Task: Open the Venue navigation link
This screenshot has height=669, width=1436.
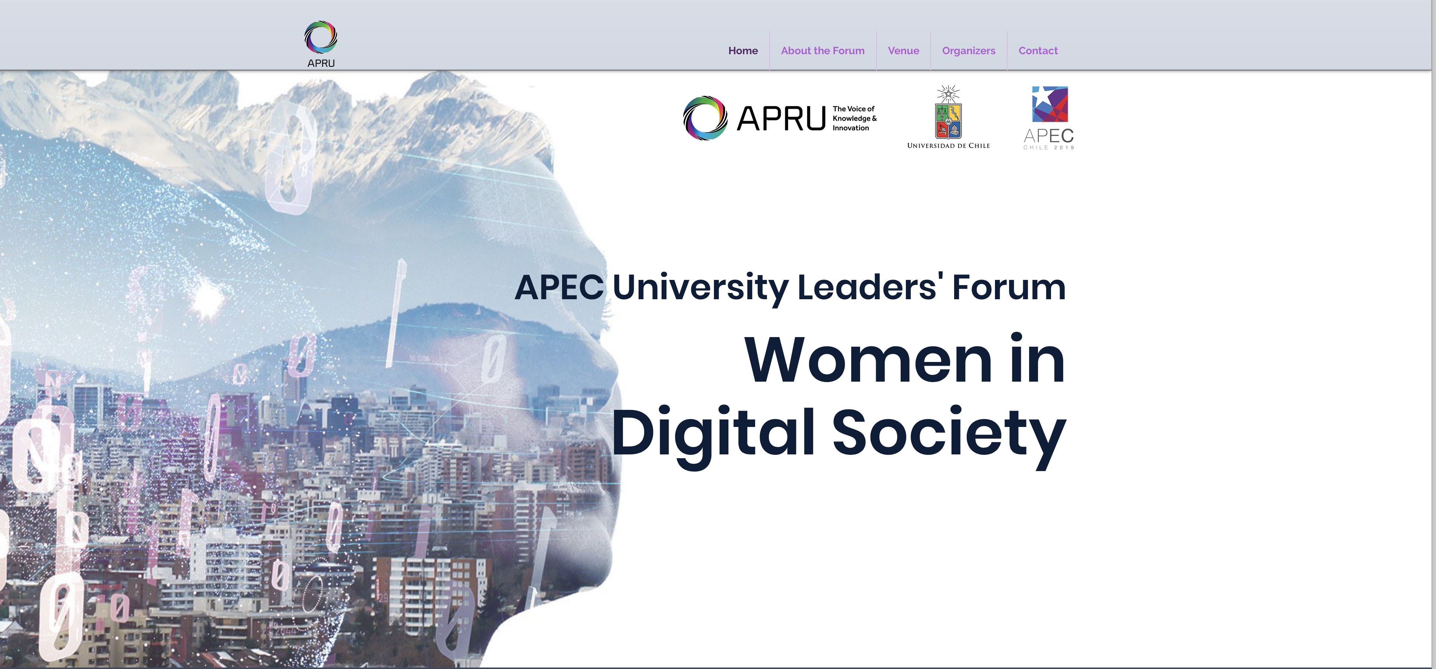Action: (903, 51)
